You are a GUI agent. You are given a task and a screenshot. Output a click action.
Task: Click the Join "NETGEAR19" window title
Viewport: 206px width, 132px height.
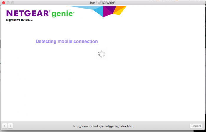point(102,3)
